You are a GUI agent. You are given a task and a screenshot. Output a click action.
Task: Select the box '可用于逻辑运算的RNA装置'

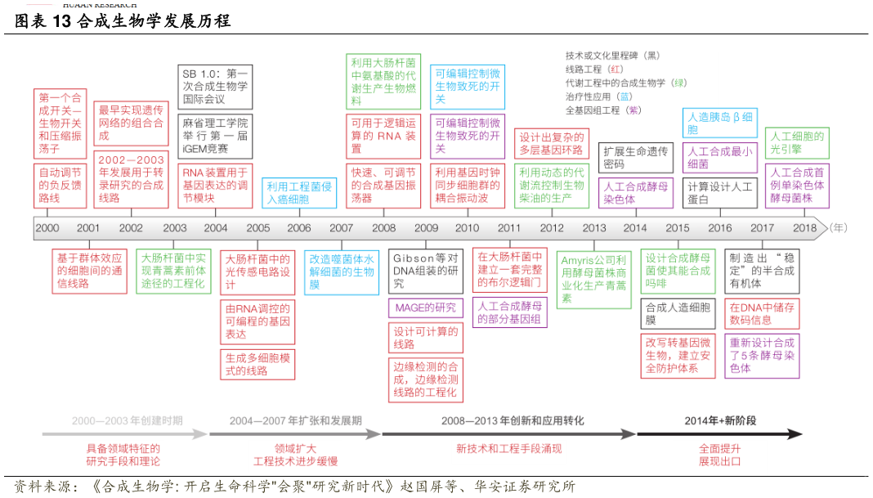383,136
